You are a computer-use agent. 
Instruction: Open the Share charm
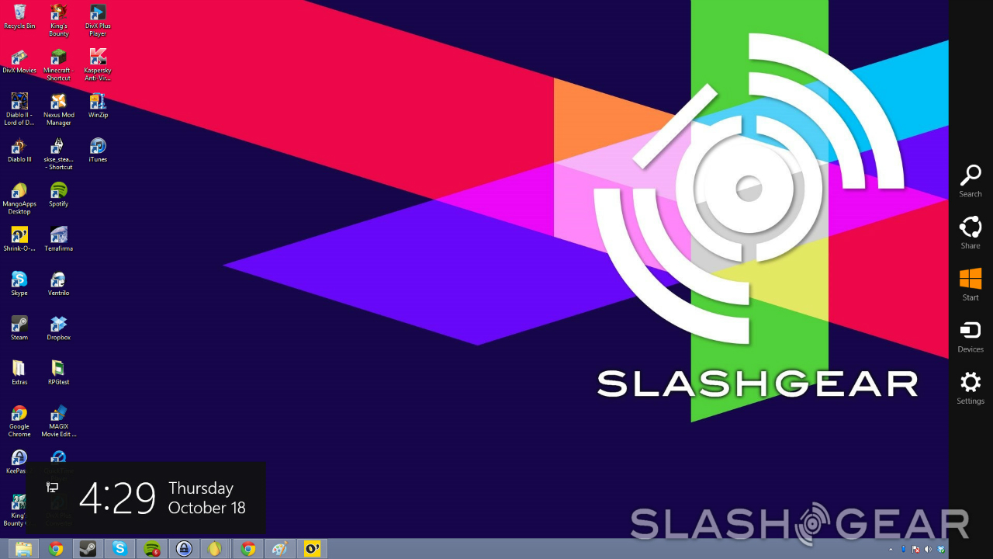click(x=971, y=233)
